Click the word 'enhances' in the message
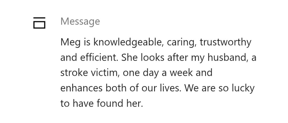Viewport: 288px width, 123px height. coord(81,88)
